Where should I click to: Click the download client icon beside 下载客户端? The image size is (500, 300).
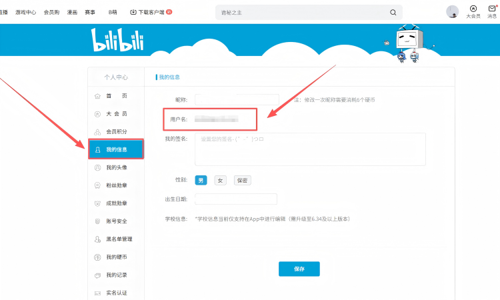click(x=133, y=12)
